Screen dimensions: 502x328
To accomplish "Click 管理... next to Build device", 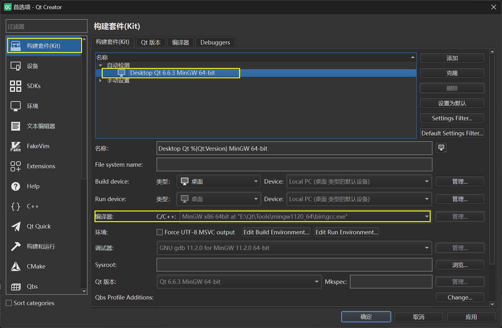I will (x=460, y=181).
